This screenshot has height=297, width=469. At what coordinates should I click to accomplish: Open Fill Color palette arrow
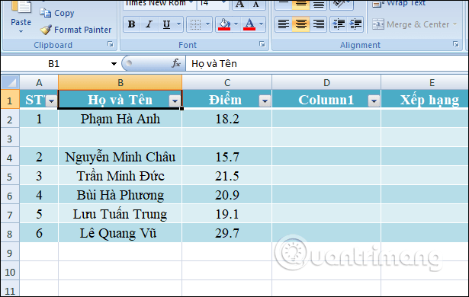pos(236,24)
